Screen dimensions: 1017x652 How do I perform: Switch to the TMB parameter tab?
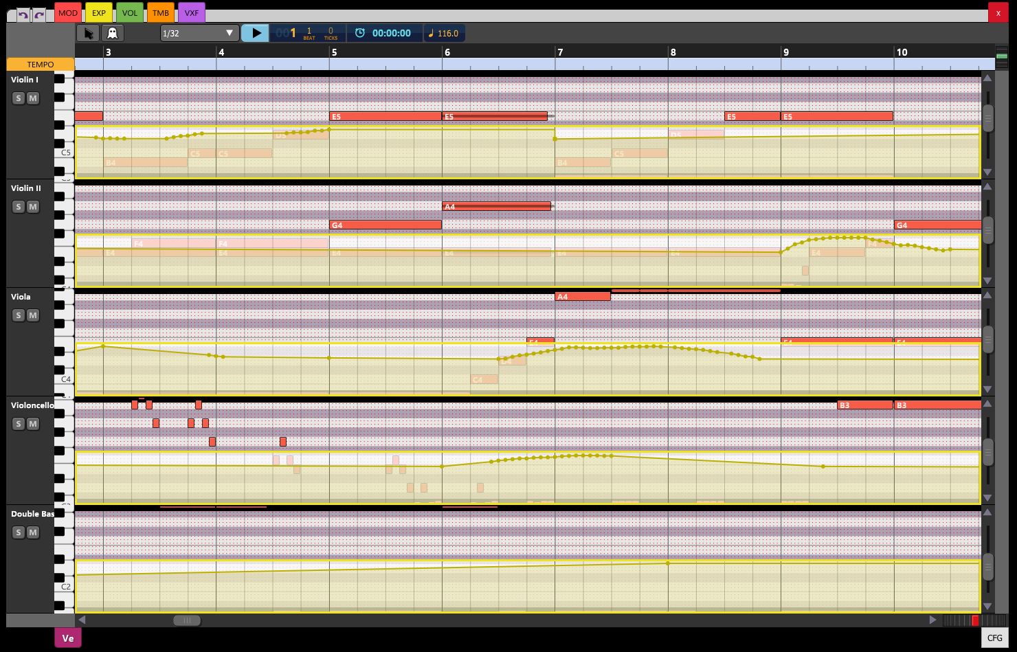point(159,12)
